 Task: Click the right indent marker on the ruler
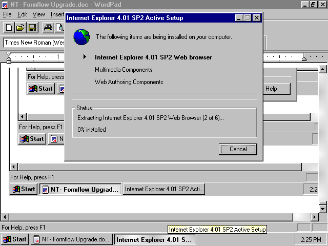[304, 58]
